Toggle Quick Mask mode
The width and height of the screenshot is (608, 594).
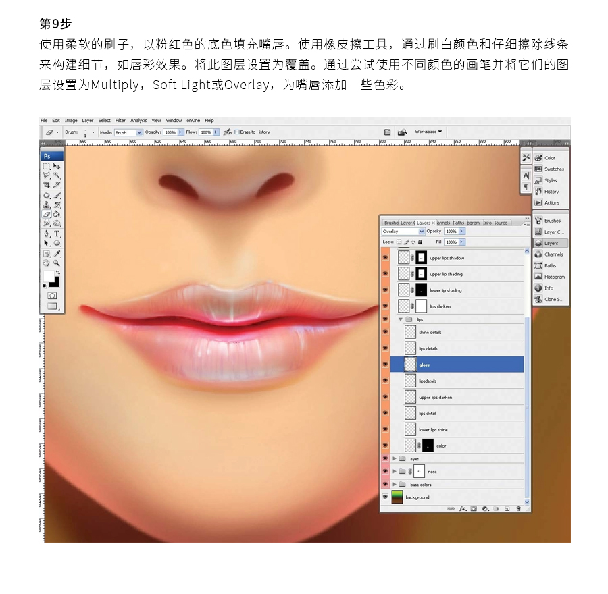(x=52, y=296)
